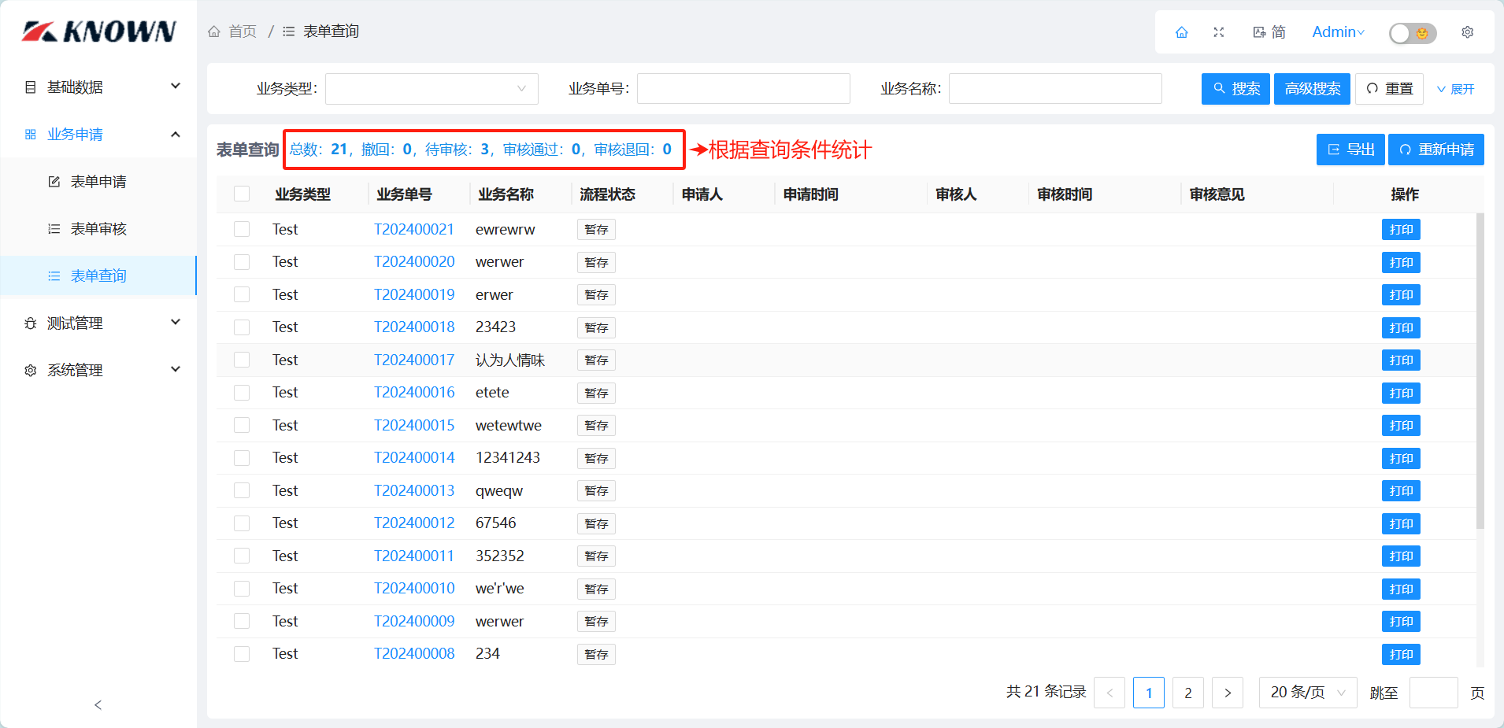Click the 表单申请 edit icon
The width and height of the screenshot is (1504, 728).
54,181
